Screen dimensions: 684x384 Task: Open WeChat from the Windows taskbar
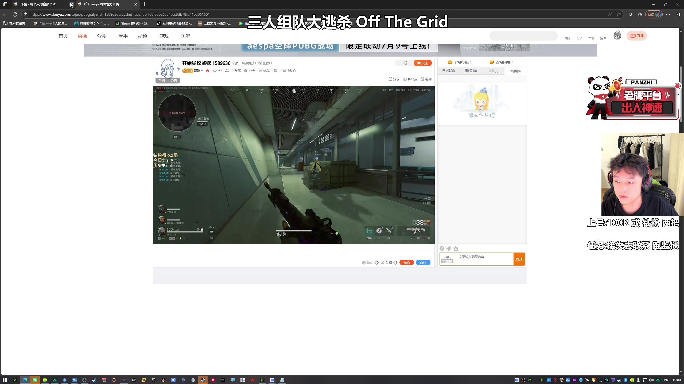click(35, 380)
